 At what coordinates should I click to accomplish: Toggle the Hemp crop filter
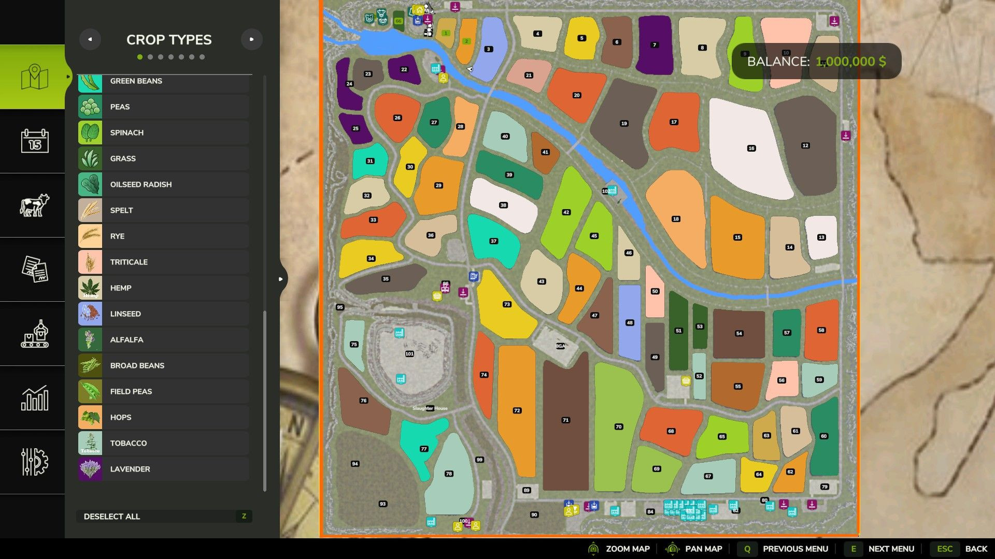(164, 288)
